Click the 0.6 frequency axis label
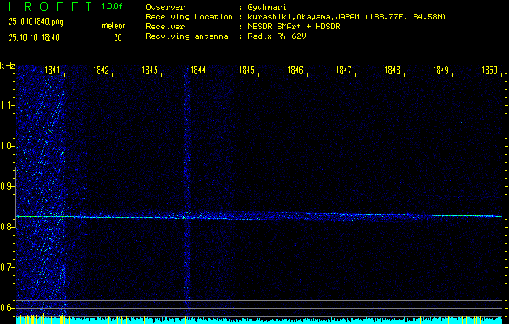509x324 pixels. pyautogui.click(x=7, y=308)
